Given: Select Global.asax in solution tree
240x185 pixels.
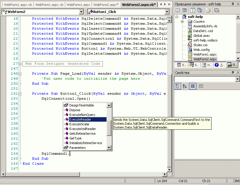Looking at the screenshot, I should click(x=202, y=36).
